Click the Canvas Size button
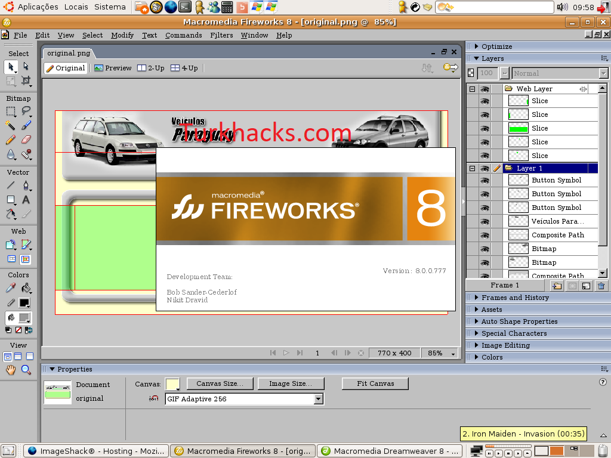Viewport: 611px width, 458px height. (220, 383)
